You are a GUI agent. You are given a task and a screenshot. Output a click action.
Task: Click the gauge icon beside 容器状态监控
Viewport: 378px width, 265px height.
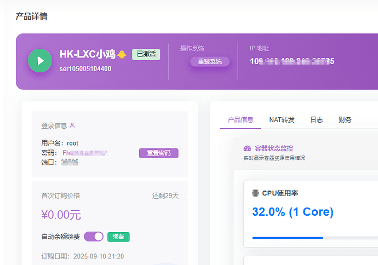click(x=247, y=148)
